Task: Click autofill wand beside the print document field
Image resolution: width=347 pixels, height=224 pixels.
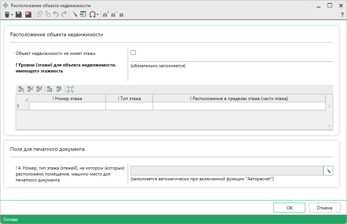Action: pyautogui.click(x=328, y=171)
